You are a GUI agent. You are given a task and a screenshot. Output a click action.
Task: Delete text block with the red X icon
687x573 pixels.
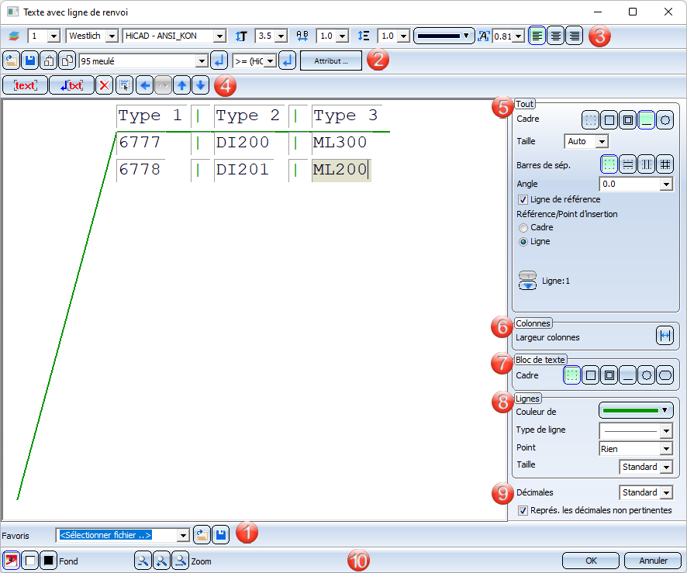[x=104, y=85]
